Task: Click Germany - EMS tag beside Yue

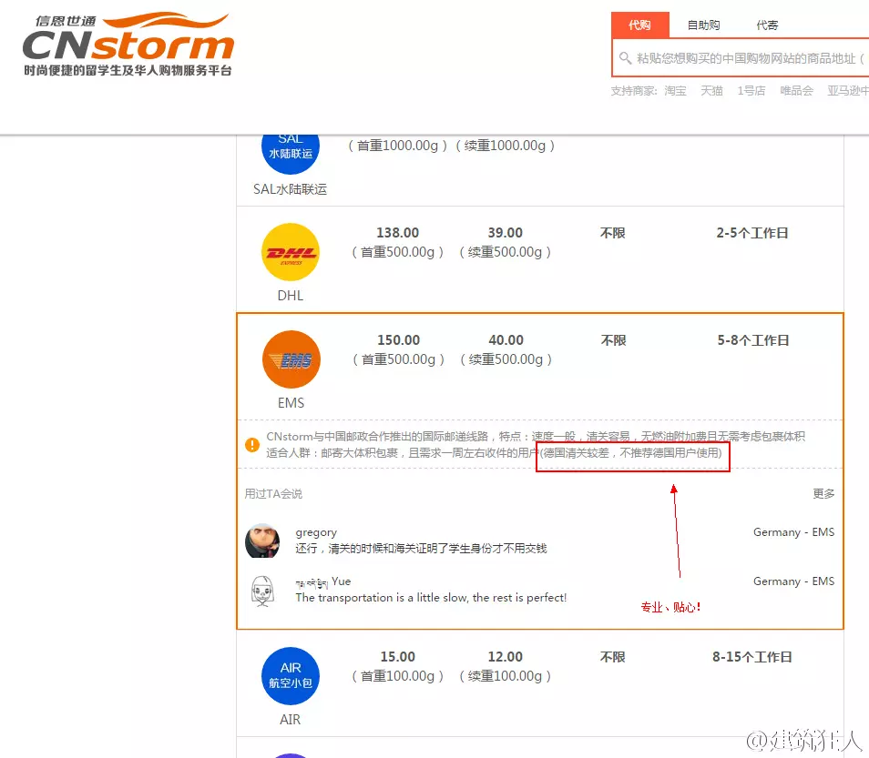Action: (793, 581)
